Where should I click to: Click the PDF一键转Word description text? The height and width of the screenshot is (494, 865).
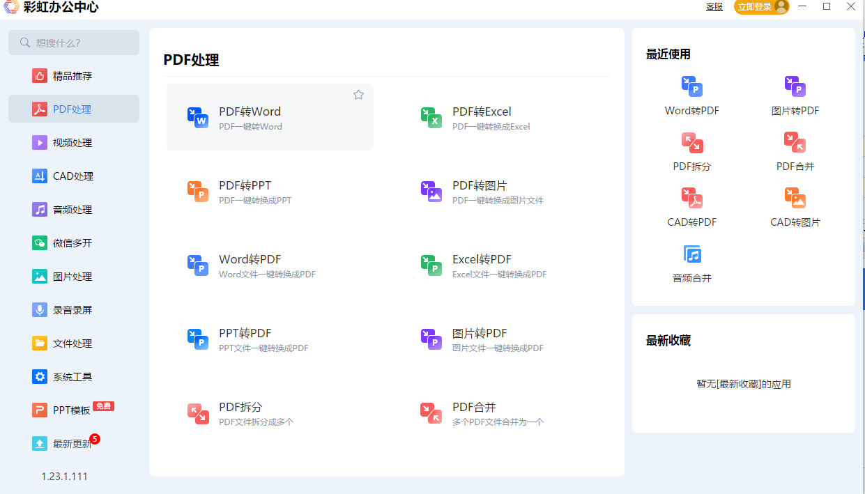tap(250, 127)
